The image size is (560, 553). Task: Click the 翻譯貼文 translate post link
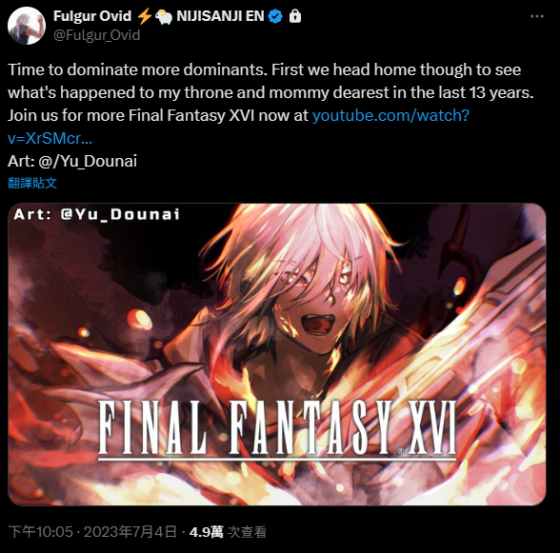point(32,183)
